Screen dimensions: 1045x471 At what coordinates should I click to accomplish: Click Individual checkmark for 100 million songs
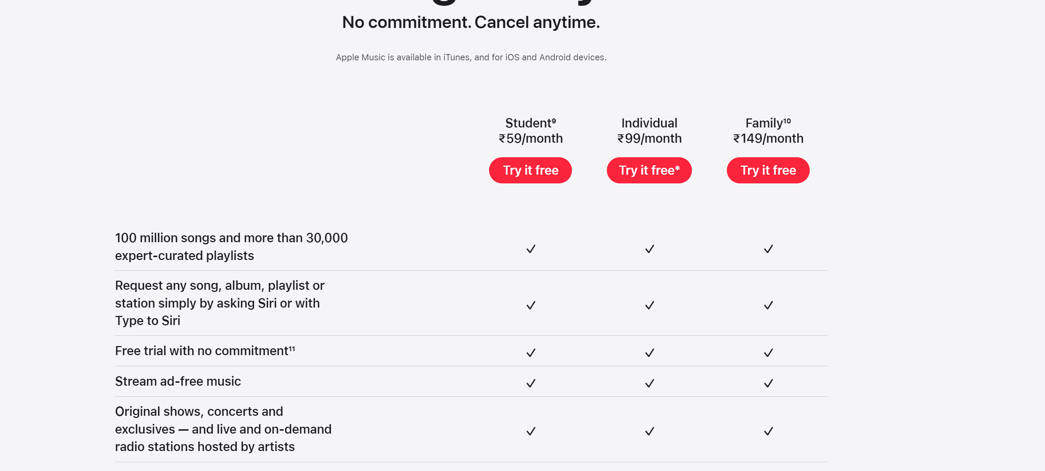point(649,249)
